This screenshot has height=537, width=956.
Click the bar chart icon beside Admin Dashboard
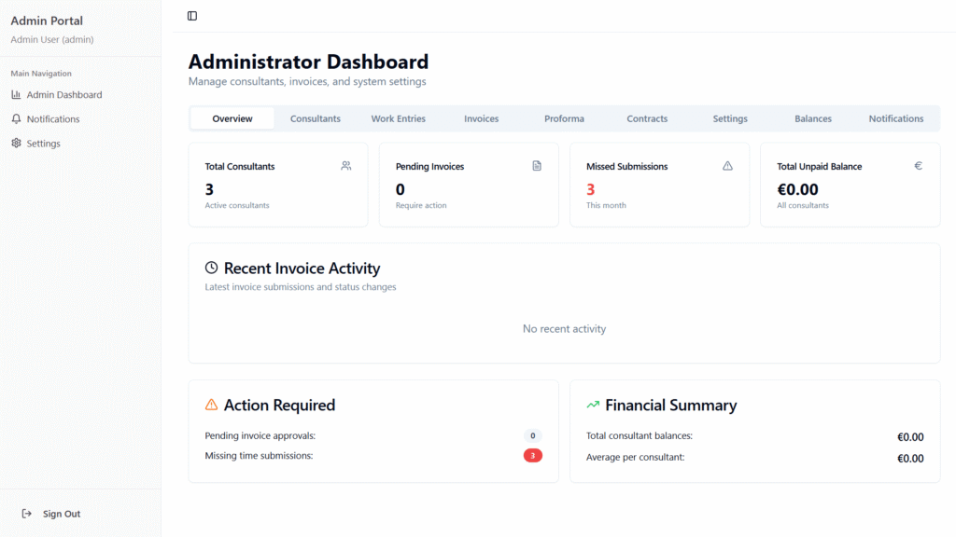click(16, 95)
